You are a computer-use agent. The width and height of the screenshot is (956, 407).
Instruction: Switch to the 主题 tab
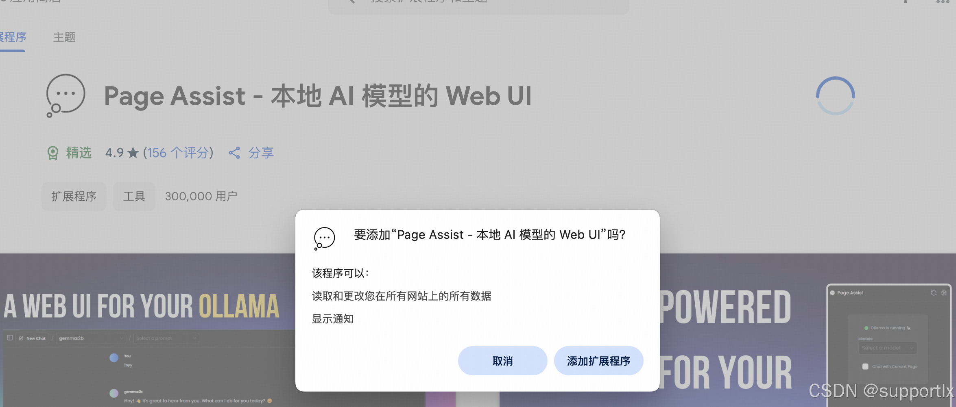point(64,37)
